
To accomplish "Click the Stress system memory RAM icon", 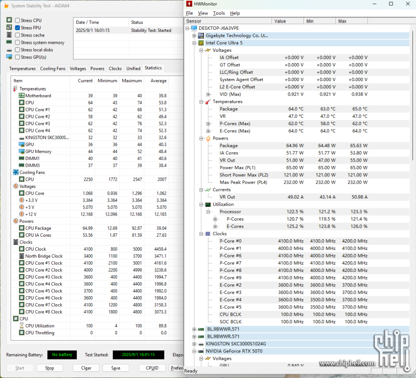I will 9,42.
